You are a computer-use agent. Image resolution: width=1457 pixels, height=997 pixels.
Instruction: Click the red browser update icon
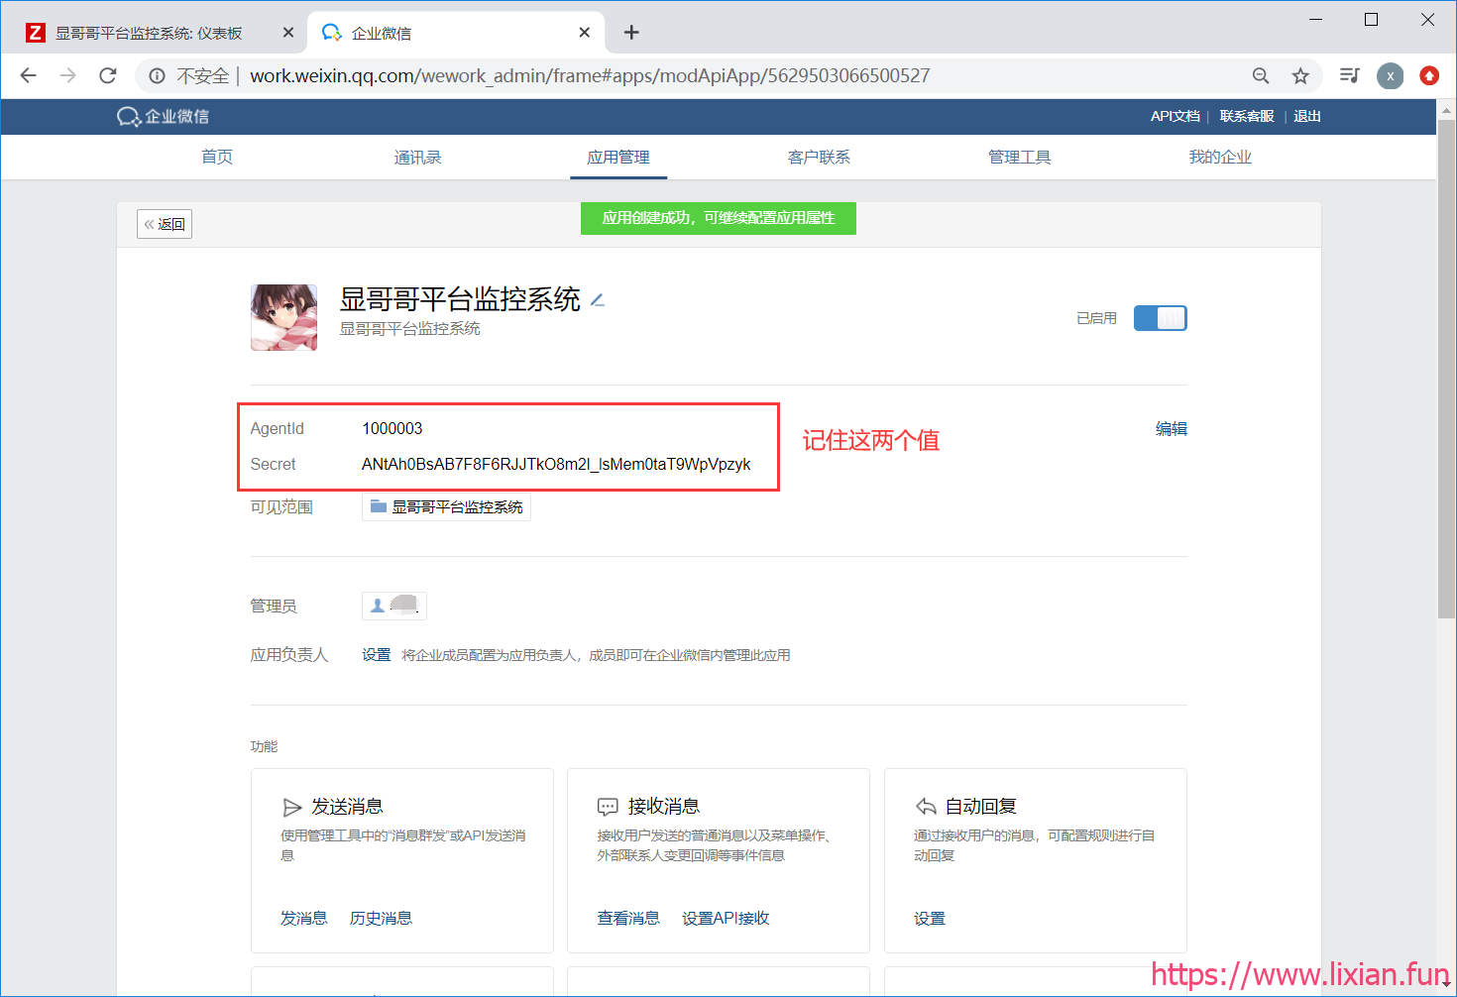pos(1429,76)
